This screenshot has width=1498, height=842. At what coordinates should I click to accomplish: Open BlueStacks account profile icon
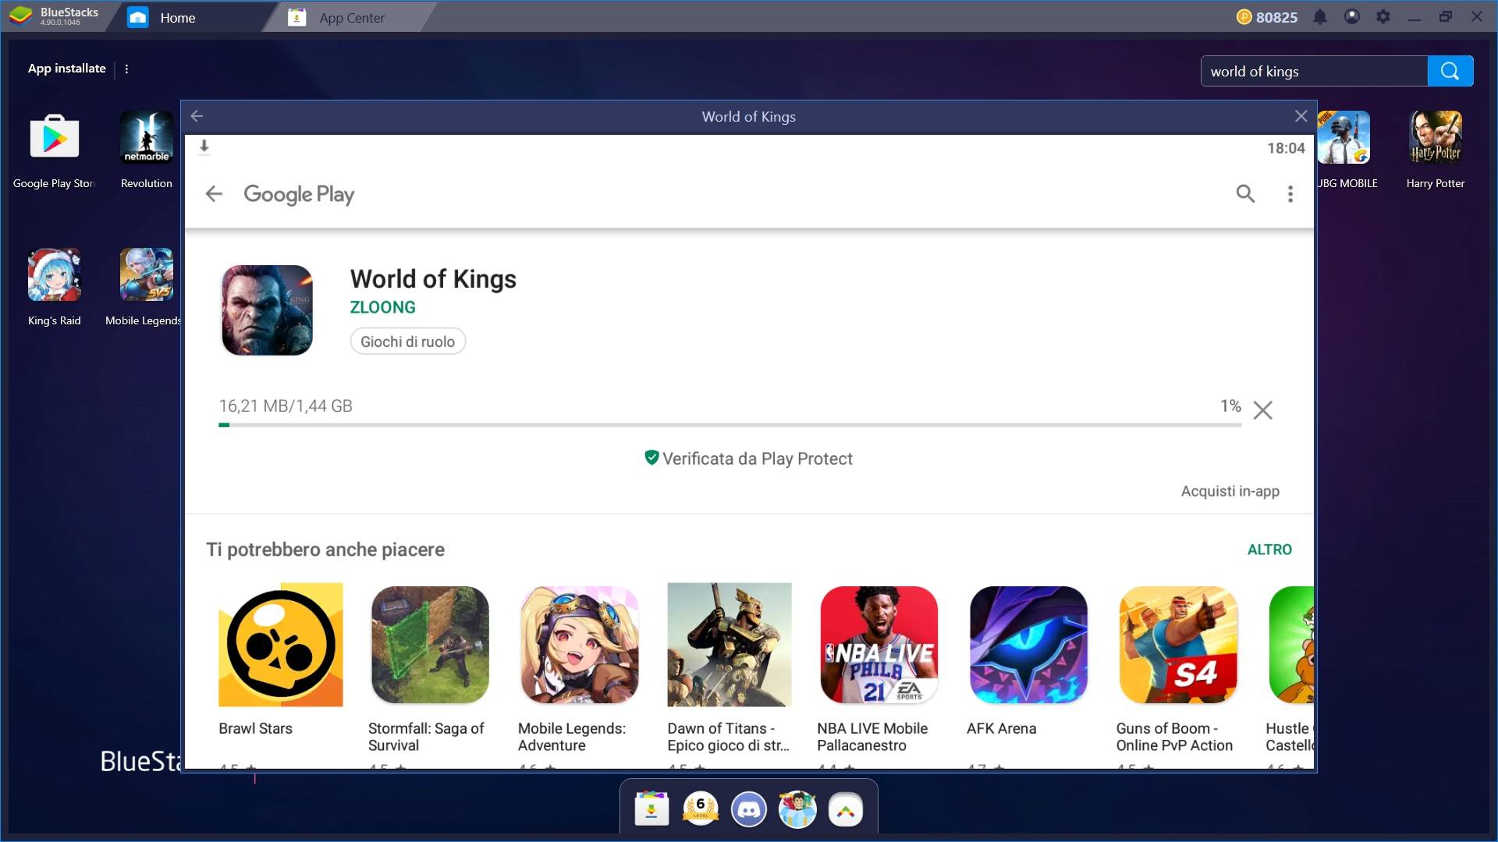[x=1352, y=17]
